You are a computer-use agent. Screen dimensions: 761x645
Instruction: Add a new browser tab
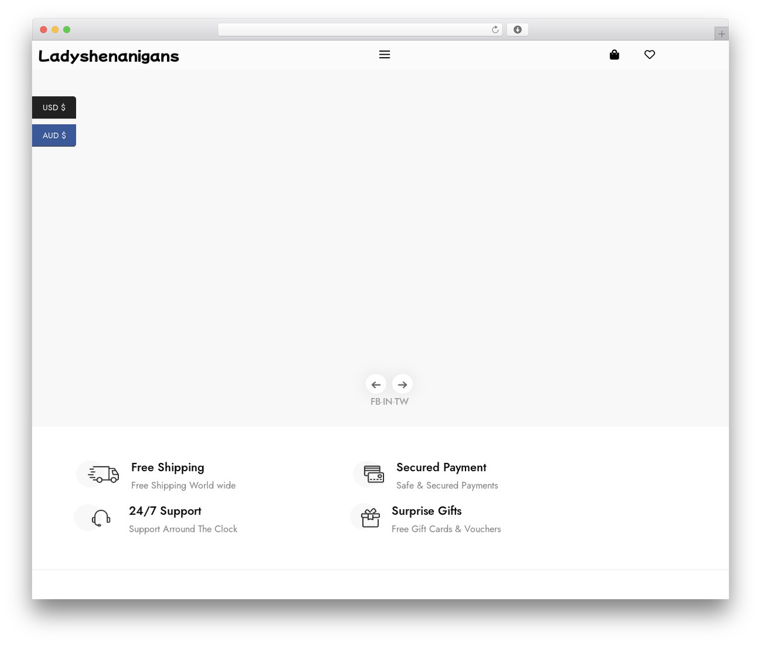click(x=722, y=34)
